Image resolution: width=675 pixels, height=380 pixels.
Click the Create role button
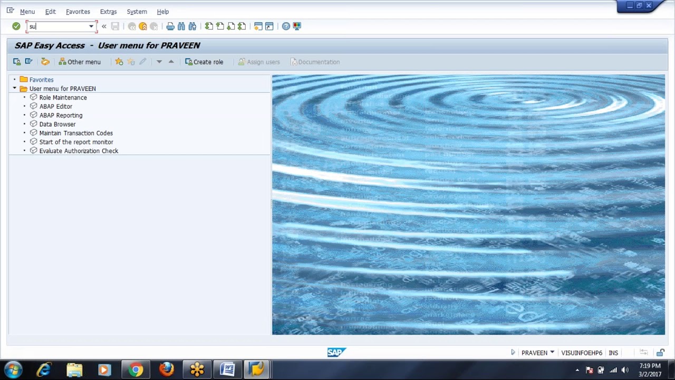point(204,62)
